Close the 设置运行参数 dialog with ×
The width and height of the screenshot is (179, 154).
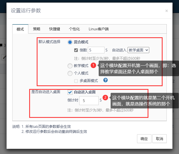click(166, 11)
